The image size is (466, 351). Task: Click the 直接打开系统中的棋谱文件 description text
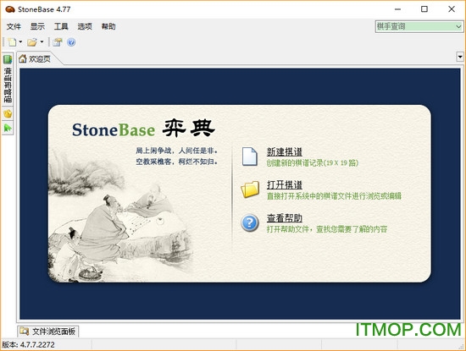[x=334, y=196]
